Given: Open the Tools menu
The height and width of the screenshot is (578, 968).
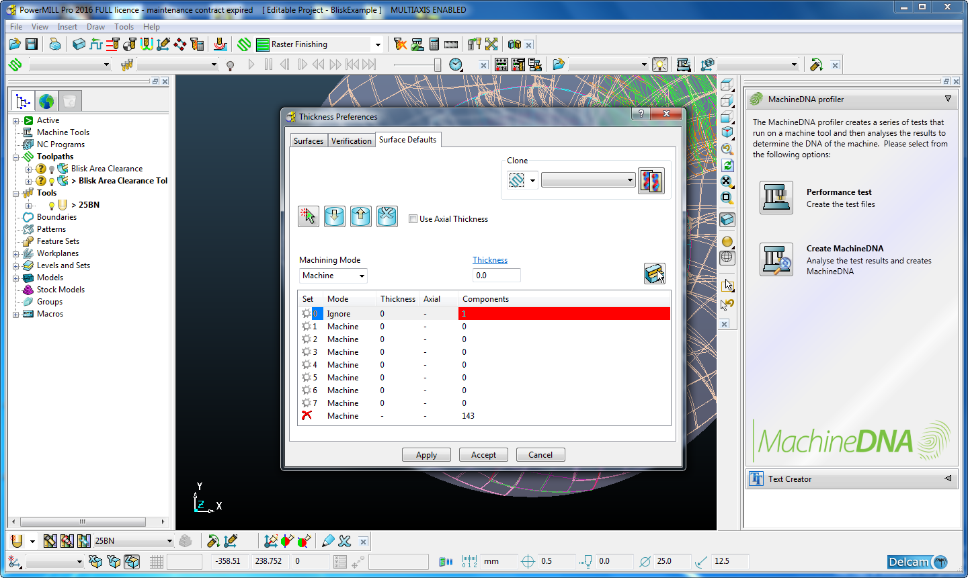Looking at the screenshot, I should tap(124, 27).
